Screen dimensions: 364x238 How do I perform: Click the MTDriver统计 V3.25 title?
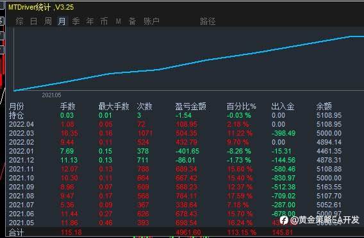pos(41,7)
